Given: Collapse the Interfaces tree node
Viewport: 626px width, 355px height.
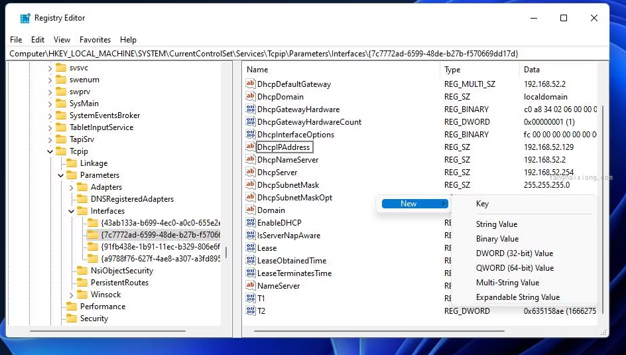Looking at the screenshot, I should pyautogui.click(x=71, y=211).
